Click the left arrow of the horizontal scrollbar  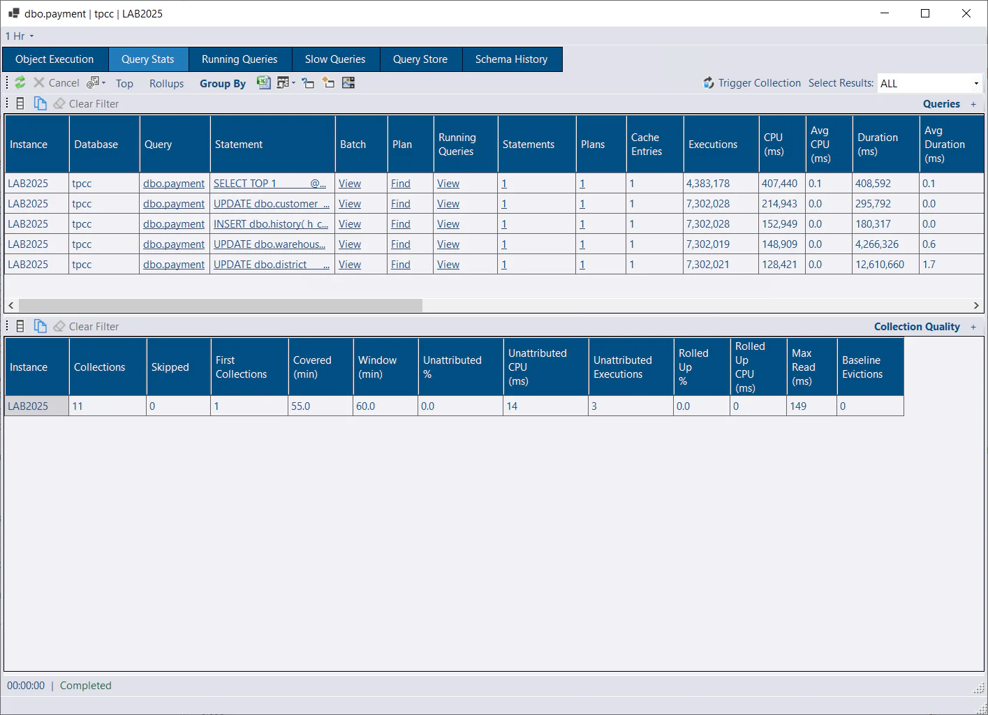coord(11,306)
